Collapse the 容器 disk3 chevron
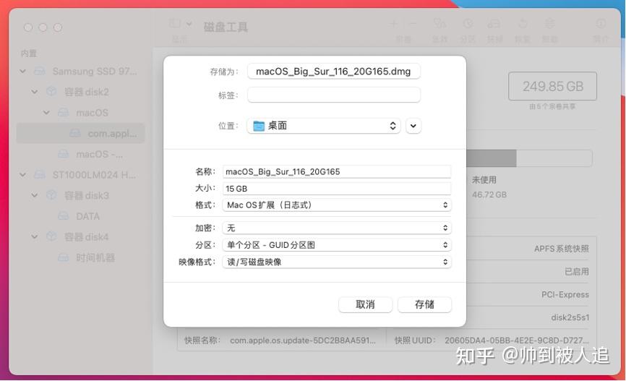626x381 pixels. click(35, 195)
